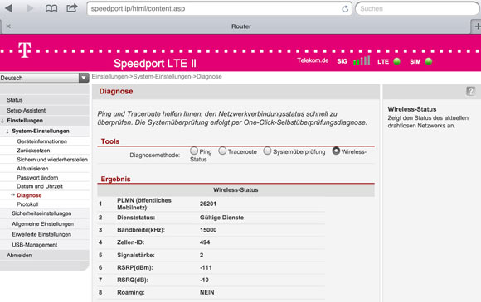This screenshot has height=302, width=481.
Task: Open Sichern und wiederherstellen
Action: pos(52,160)
